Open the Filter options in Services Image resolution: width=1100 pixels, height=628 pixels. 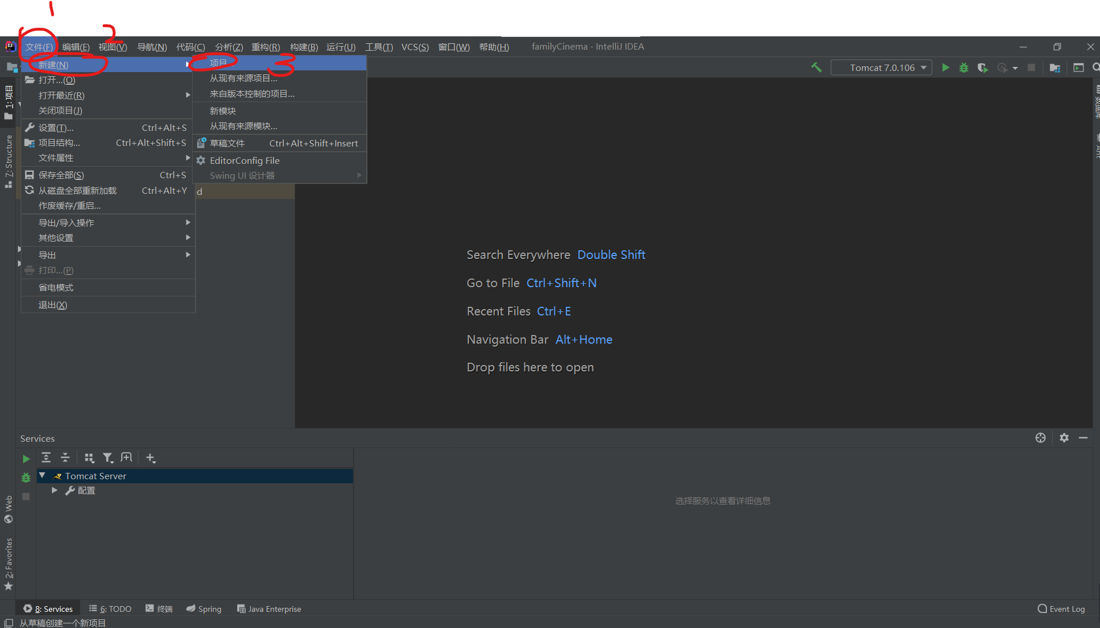point(108,458)
